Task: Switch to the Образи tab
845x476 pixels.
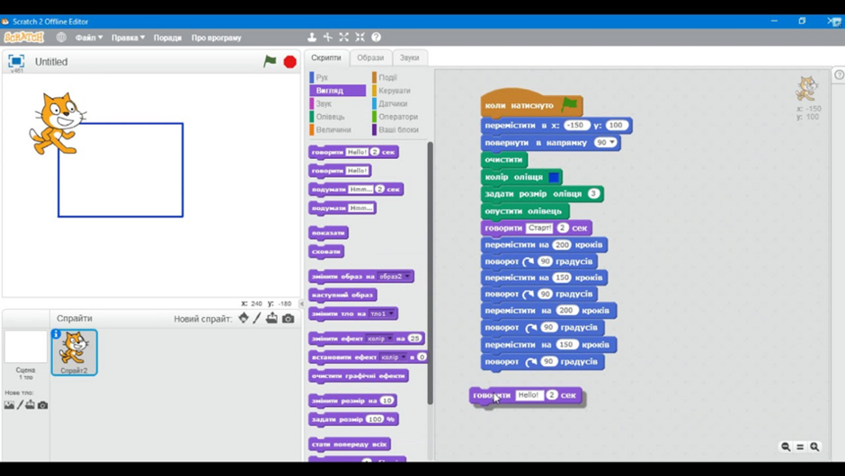Action: pyautogui.click(x=370, y=57)
